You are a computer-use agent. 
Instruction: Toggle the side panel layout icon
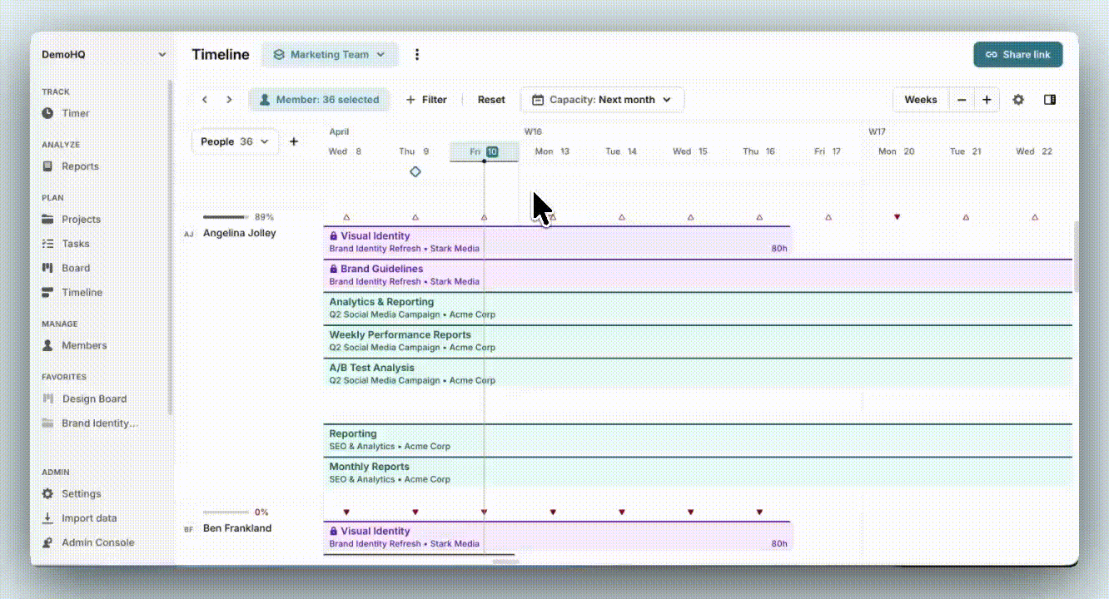click(x=1050, y=100)
